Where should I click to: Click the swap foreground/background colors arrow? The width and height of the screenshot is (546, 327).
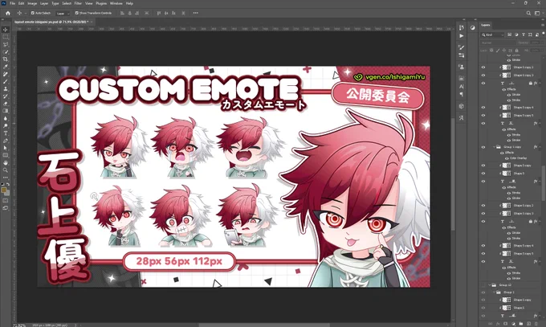(x=8, y=185)
